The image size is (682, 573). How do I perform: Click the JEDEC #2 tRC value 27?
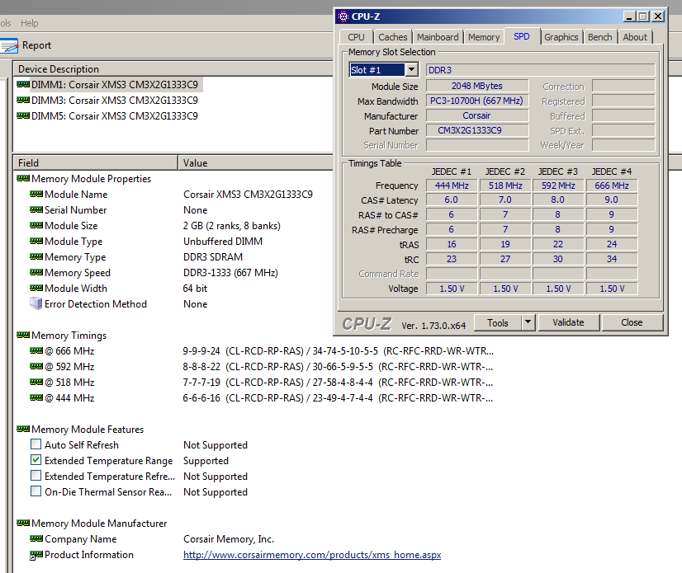point(505,259)
